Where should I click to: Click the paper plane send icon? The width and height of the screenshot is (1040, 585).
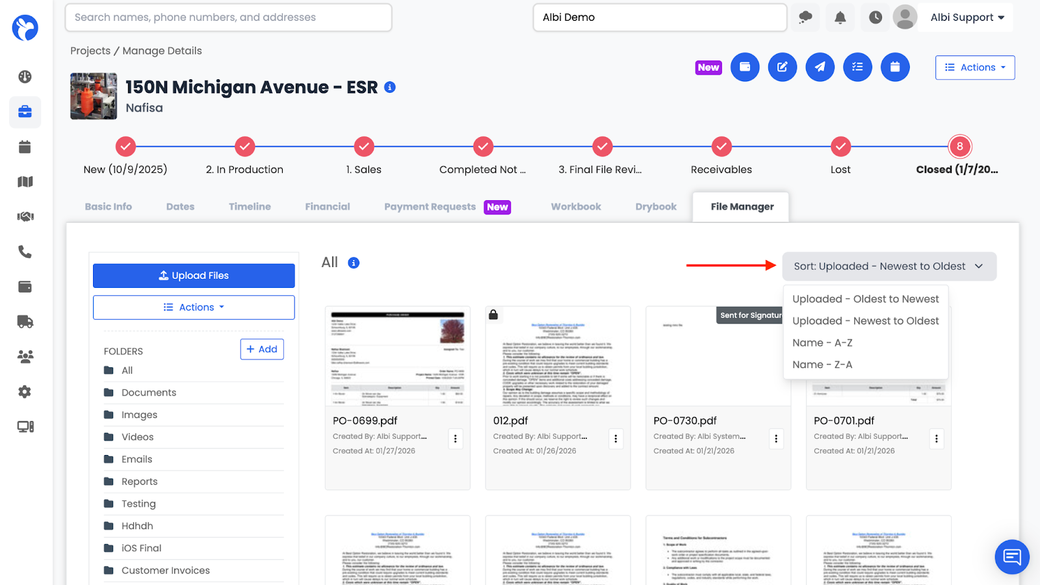pyautogui.click(x=820, y=67)
